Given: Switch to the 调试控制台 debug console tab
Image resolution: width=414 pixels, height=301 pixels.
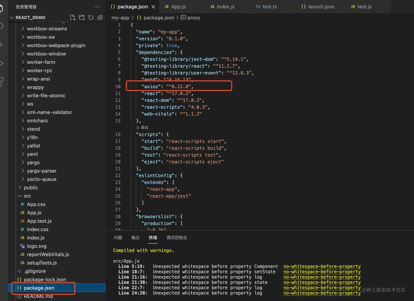Looking at the screenshot, I should 177,238.
